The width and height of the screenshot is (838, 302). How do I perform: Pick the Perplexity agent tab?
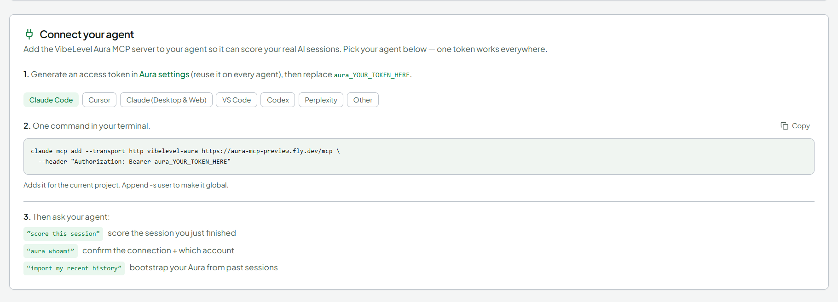[321, 100]
